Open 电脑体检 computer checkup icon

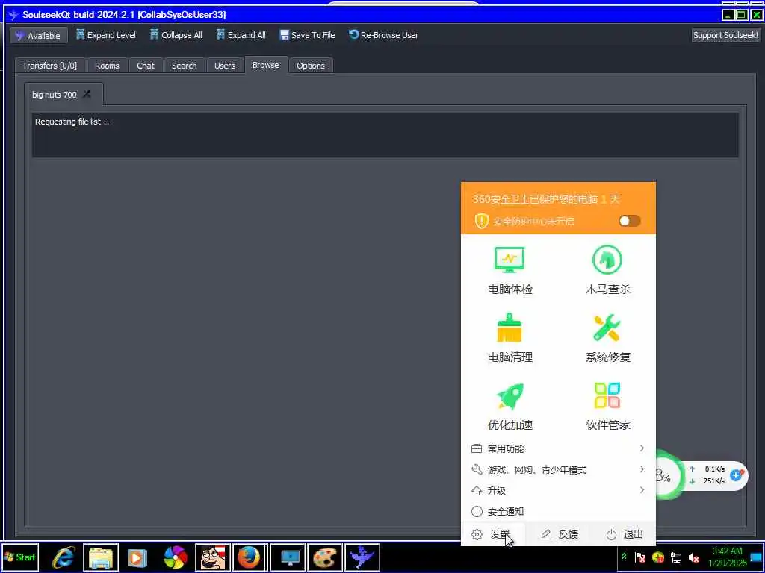pos(510,271)
